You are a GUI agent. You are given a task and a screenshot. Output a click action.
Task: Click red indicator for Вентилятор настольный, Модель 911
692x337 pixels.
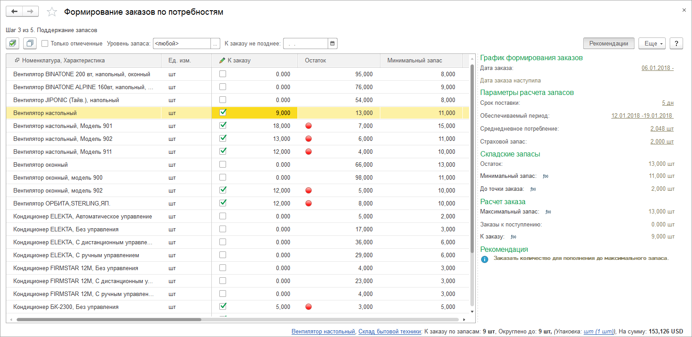coord(309,152)
